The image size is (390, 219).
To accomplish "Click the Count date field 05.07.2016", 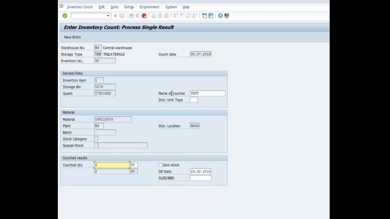I will coord(200,54).
